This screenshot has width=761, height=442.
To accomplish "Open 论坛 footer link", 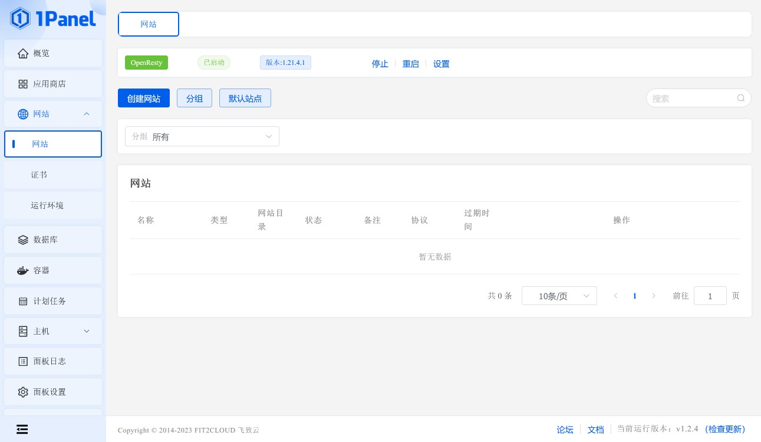I will tap(565, 429).
